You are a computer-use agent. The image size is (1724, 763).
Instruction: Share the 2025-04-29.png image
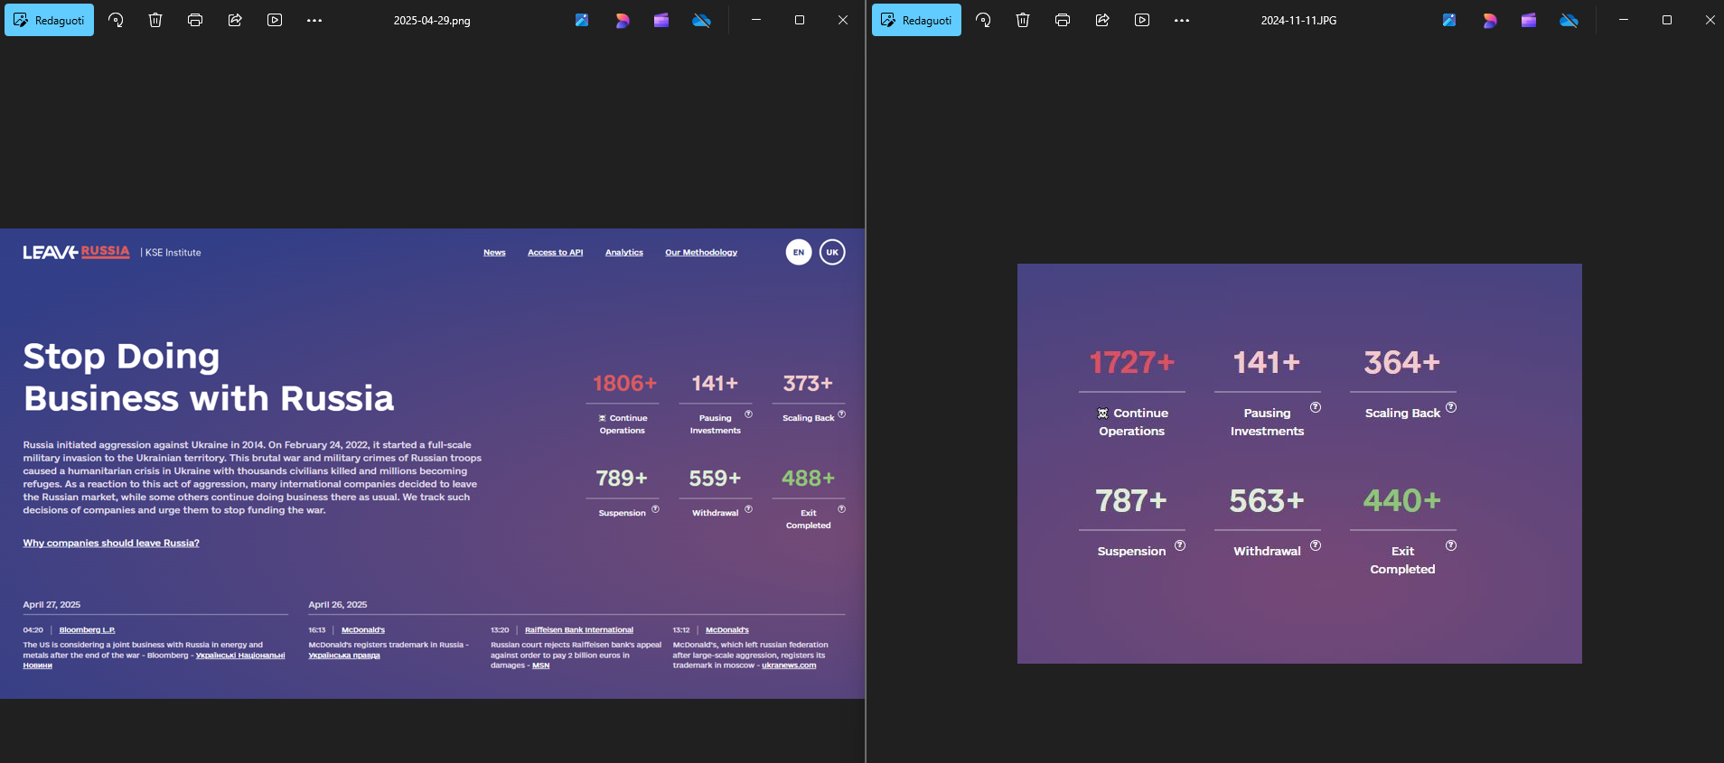pyautogui.click(x=235, y=20)
